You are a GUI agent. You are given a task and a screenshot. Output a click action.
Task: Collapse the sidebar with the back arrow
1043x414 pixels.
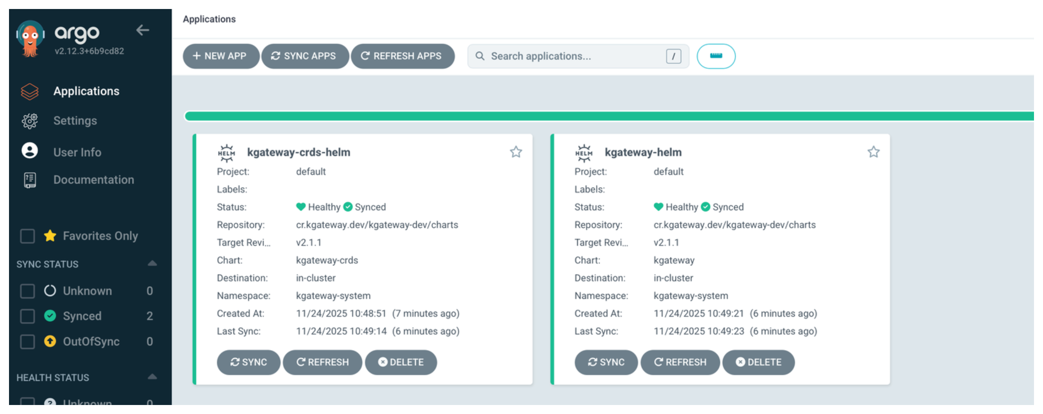click(x=142, y=30)
